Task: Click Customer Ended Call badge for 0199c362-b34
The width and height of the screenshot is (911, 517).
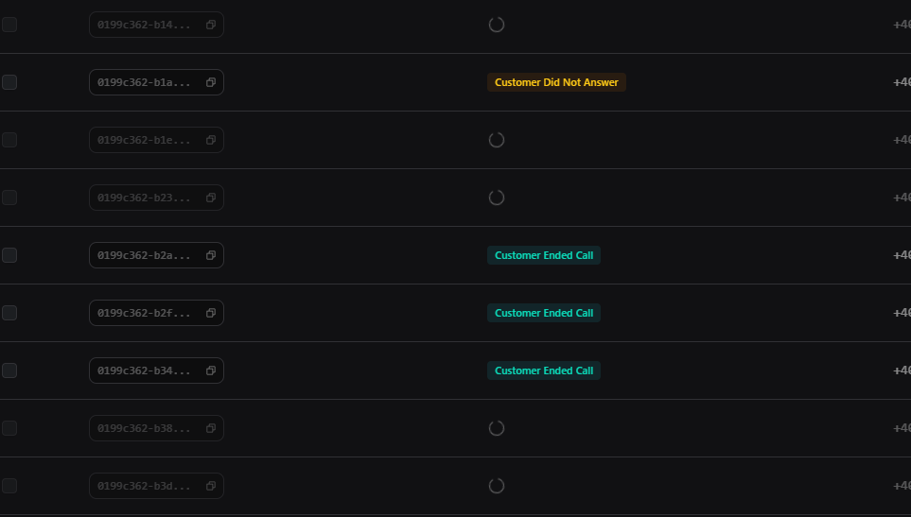Action: (544, 371)
